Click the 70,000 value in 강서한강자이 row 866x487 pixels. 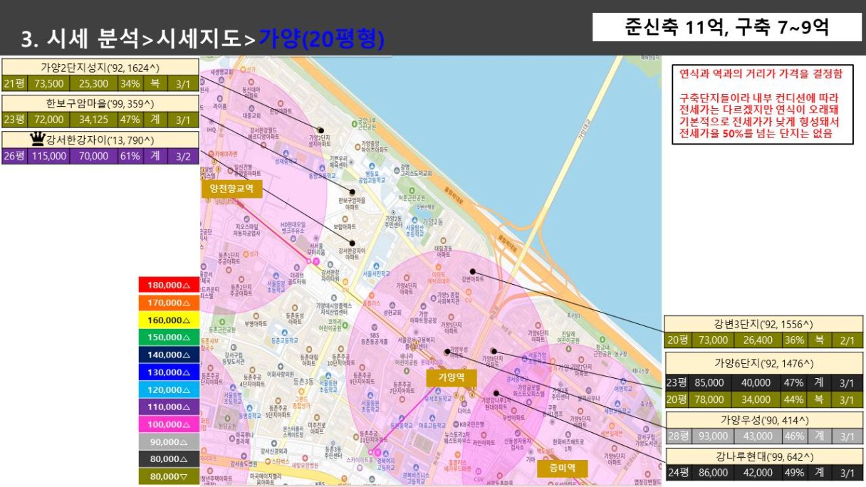click(x=93, y=156)
